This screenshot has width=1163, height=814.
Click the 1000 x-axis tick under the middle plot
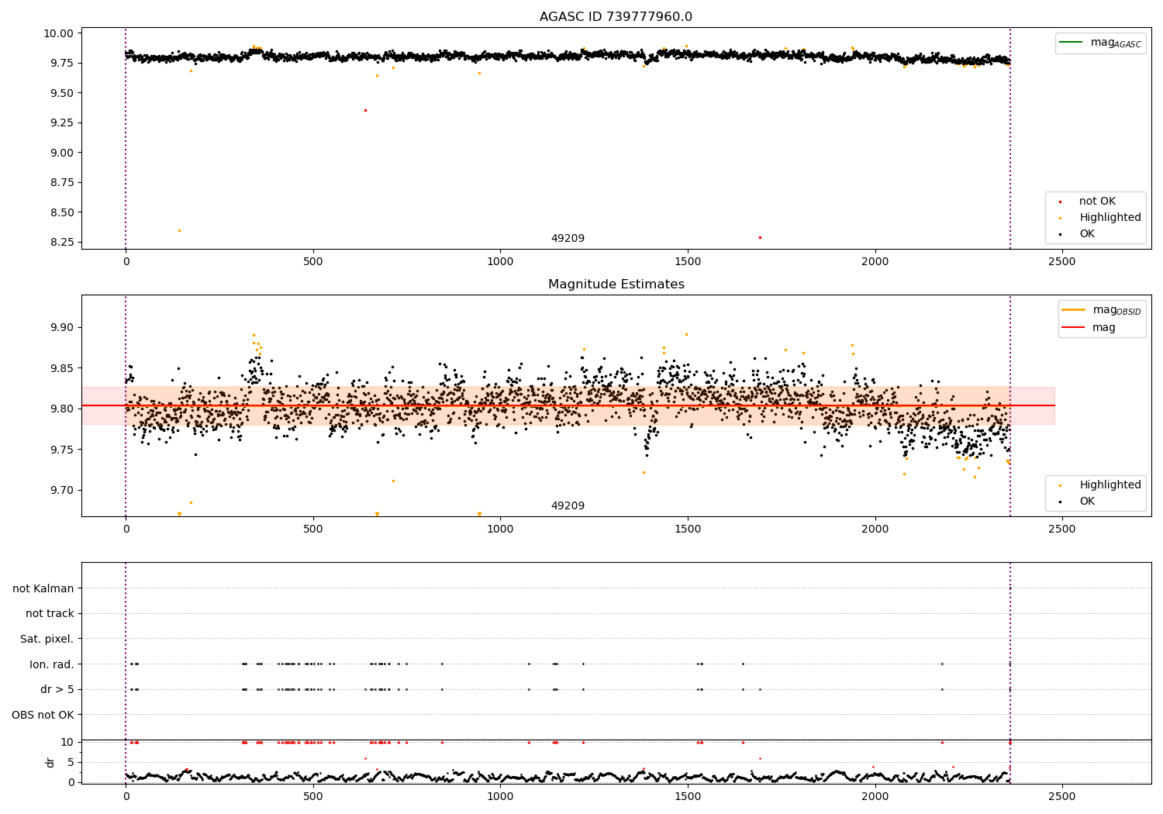(x=500, y=529)
